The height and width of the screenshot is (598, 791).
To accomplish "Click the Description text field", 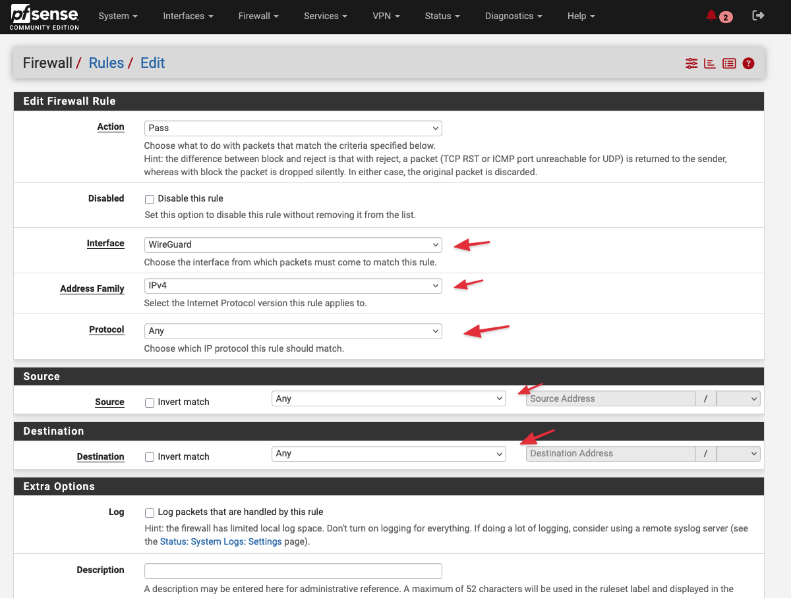I will tap(293, 570).
